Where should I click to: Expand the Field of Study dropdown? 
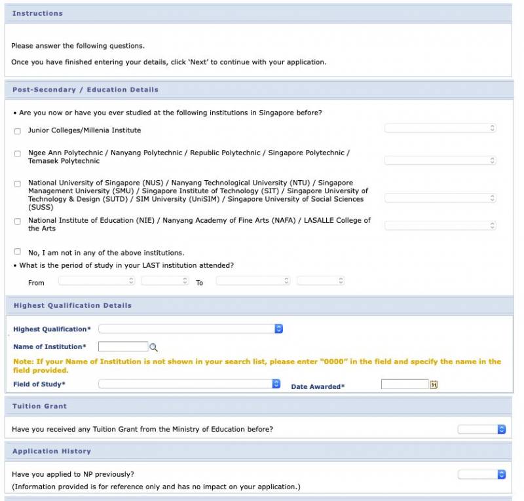point(189,384)
